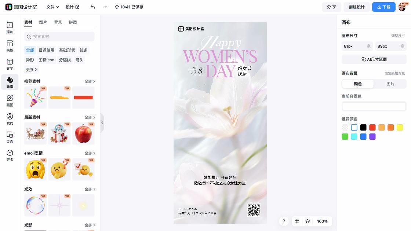Viewport: 411px width, 231px height.
Task: Toggle the grid icon near zoom control
Action: 297,221
